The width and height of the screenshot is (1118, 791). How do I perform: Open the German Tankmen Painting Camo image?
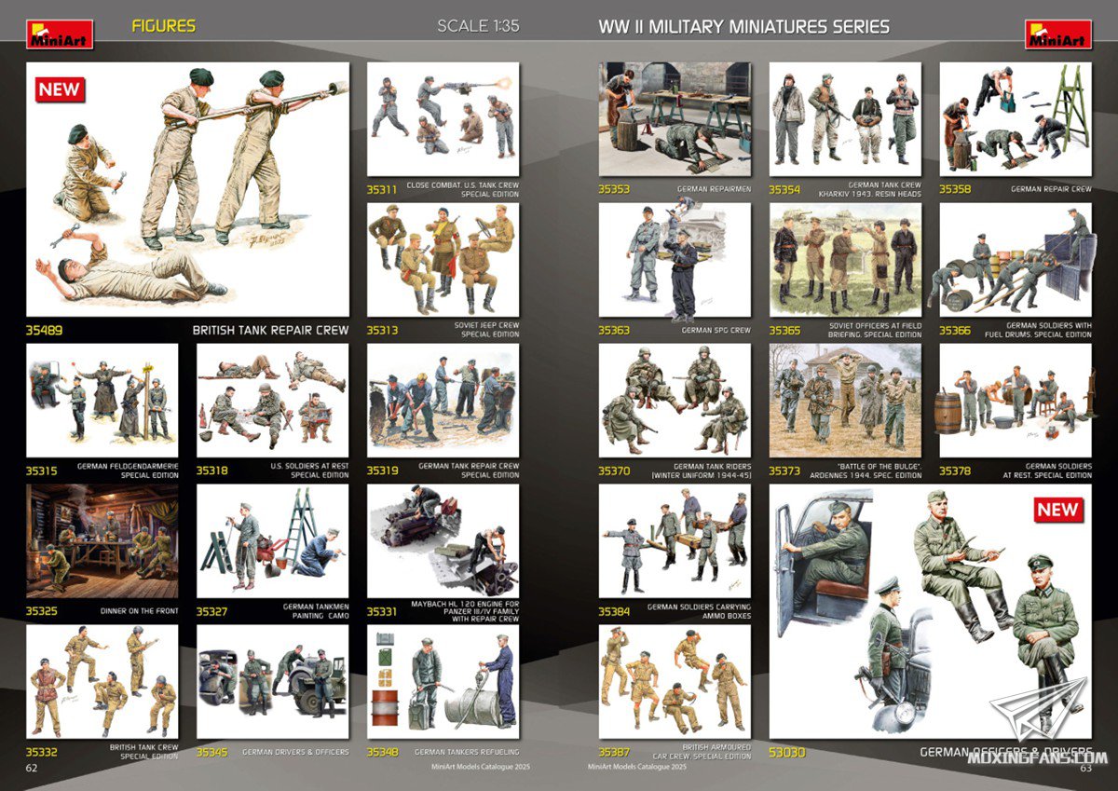pos(272,541)
